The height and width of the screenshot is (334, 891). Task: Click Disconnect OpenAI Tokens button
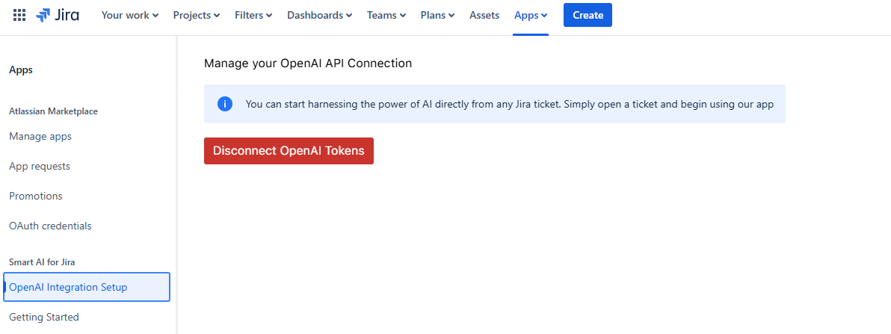pyautogui.click(x=289, y=151)
